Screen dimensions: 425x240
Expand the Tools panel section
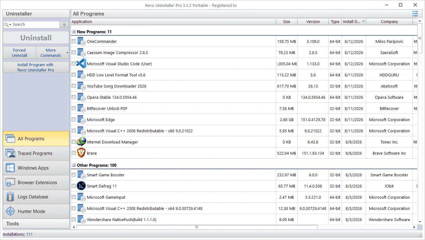[36, 224]
